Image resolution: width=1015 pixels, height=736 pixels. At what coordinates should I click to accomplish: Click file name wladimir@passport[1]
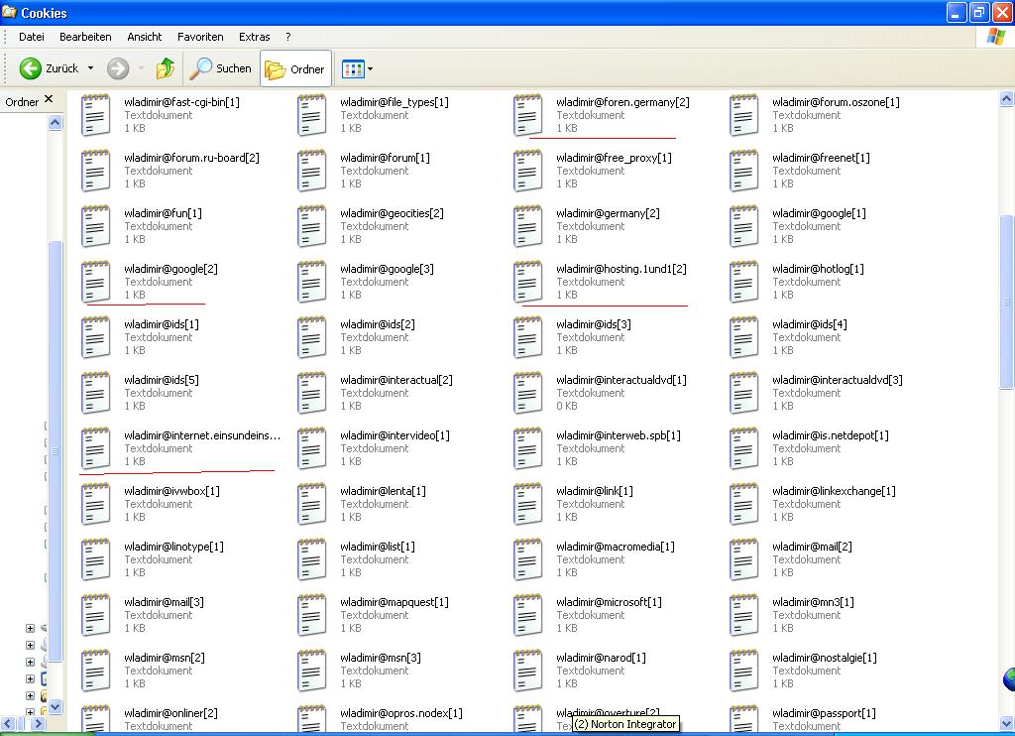point(825,713)
